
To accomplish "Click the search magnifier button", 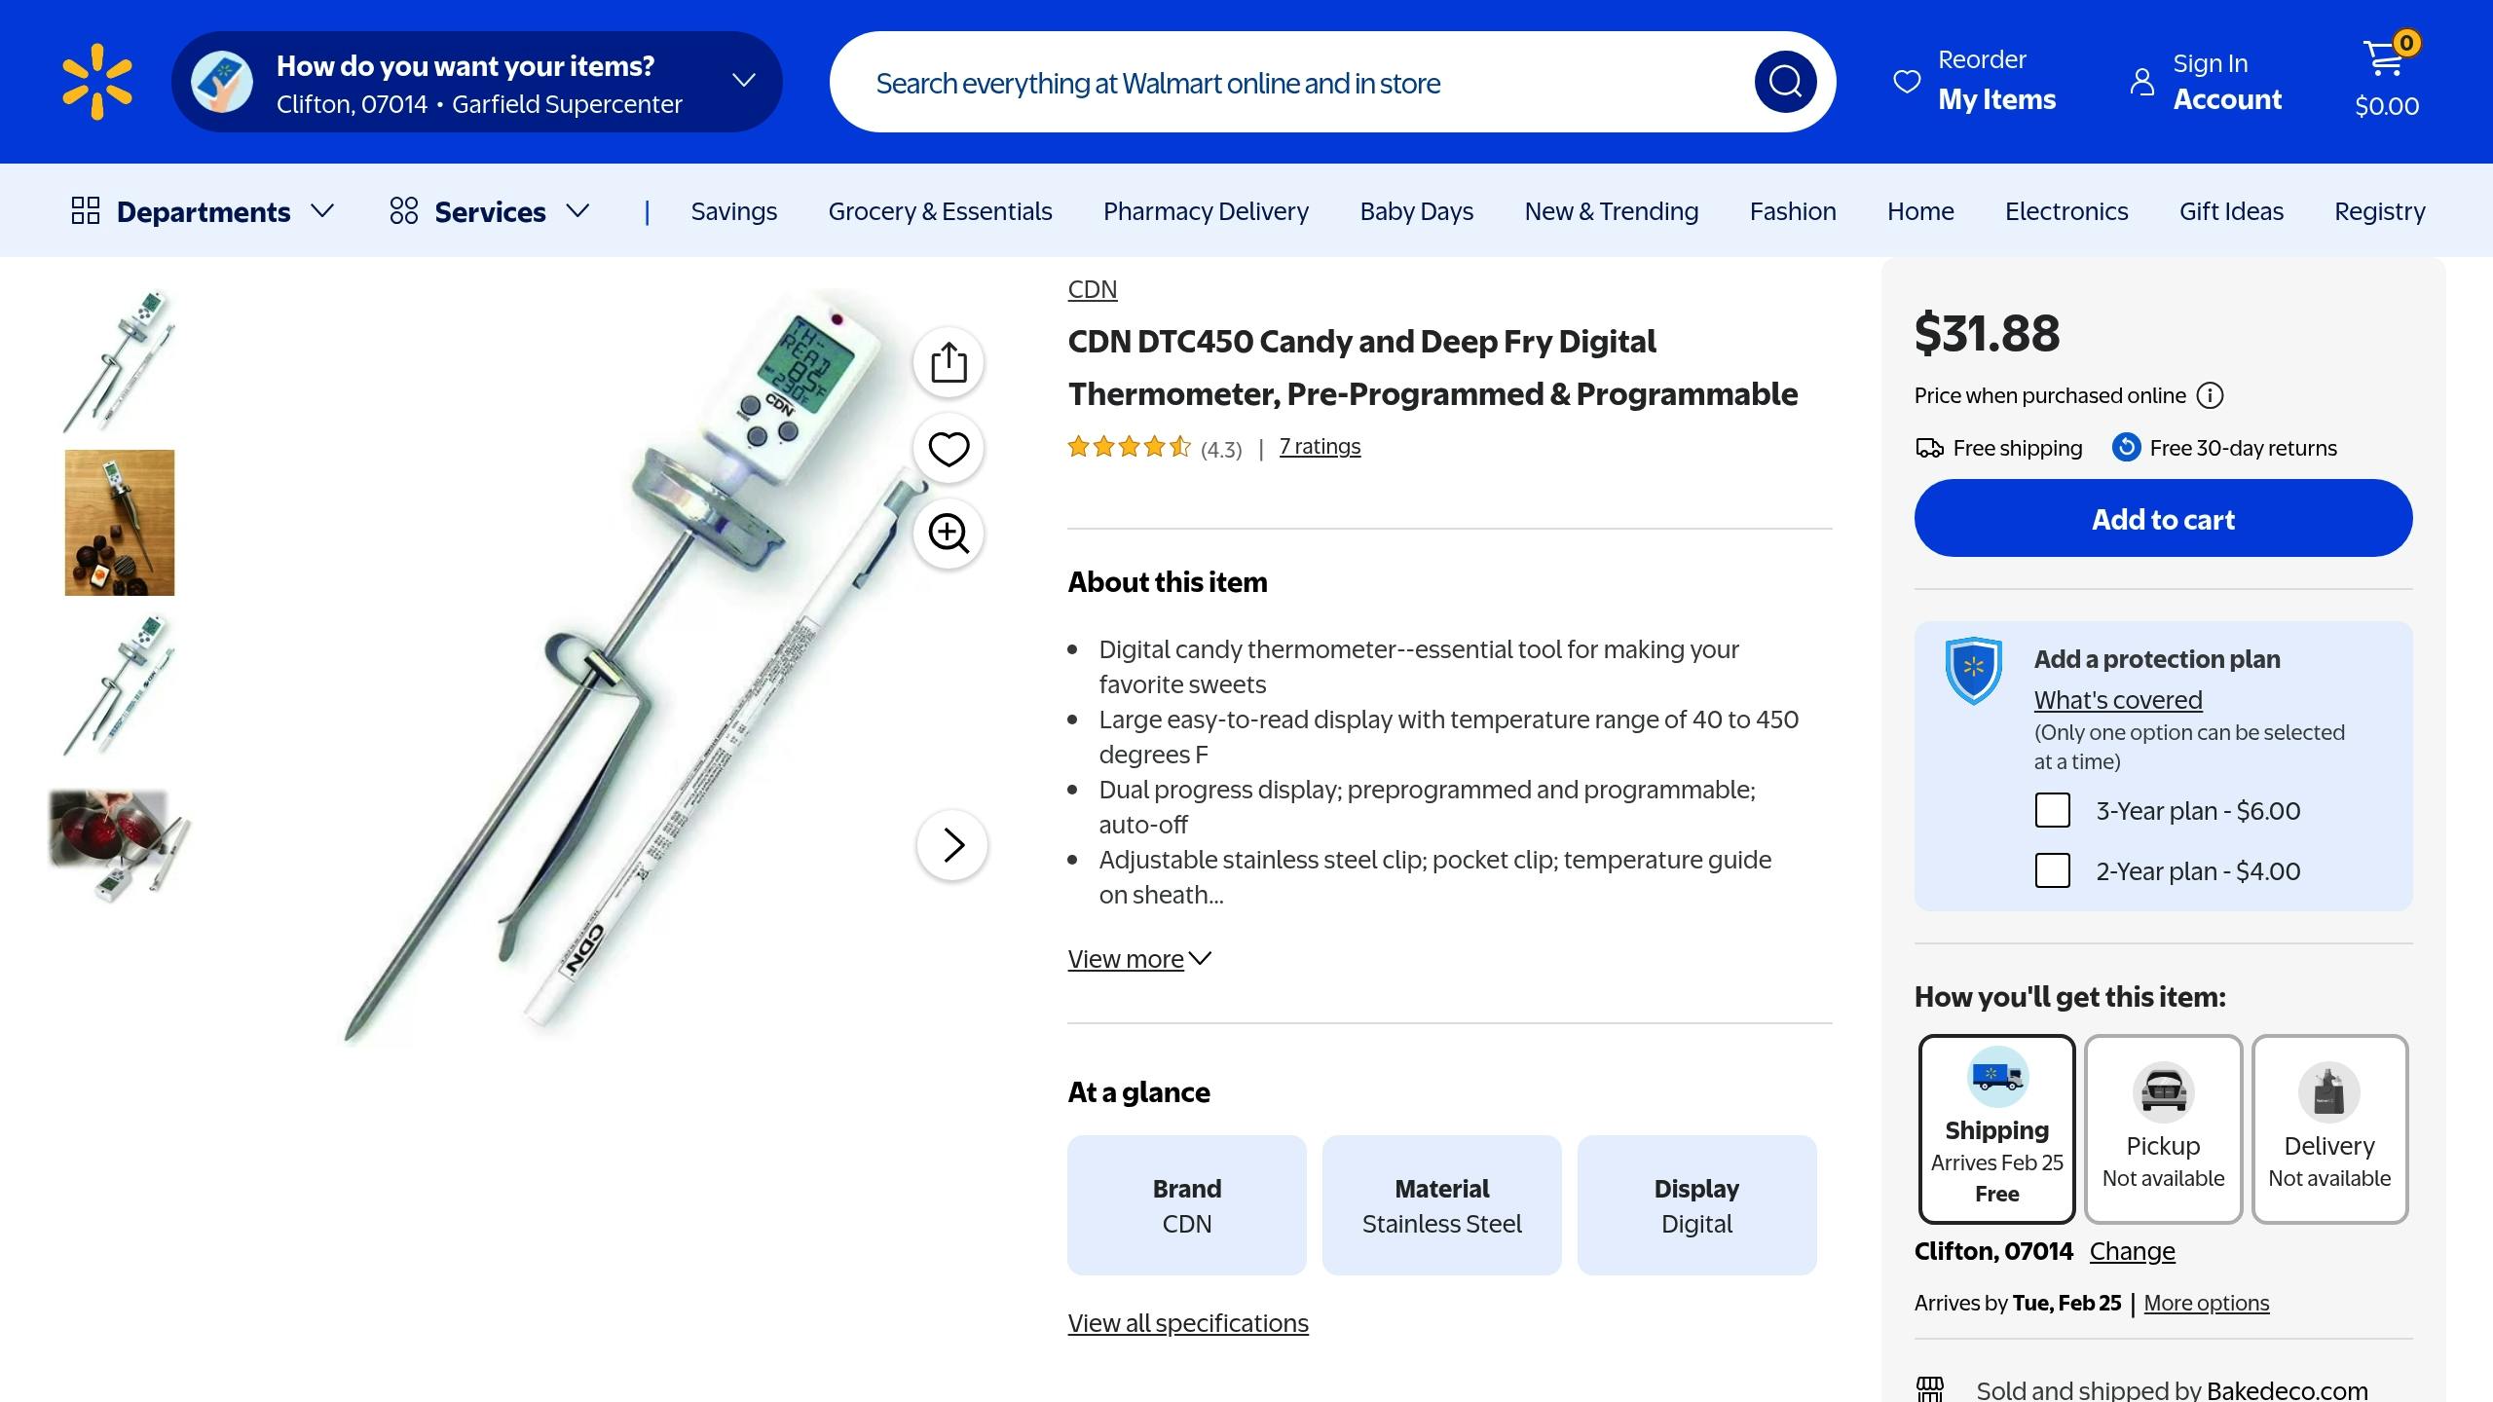I will 1785,82.
